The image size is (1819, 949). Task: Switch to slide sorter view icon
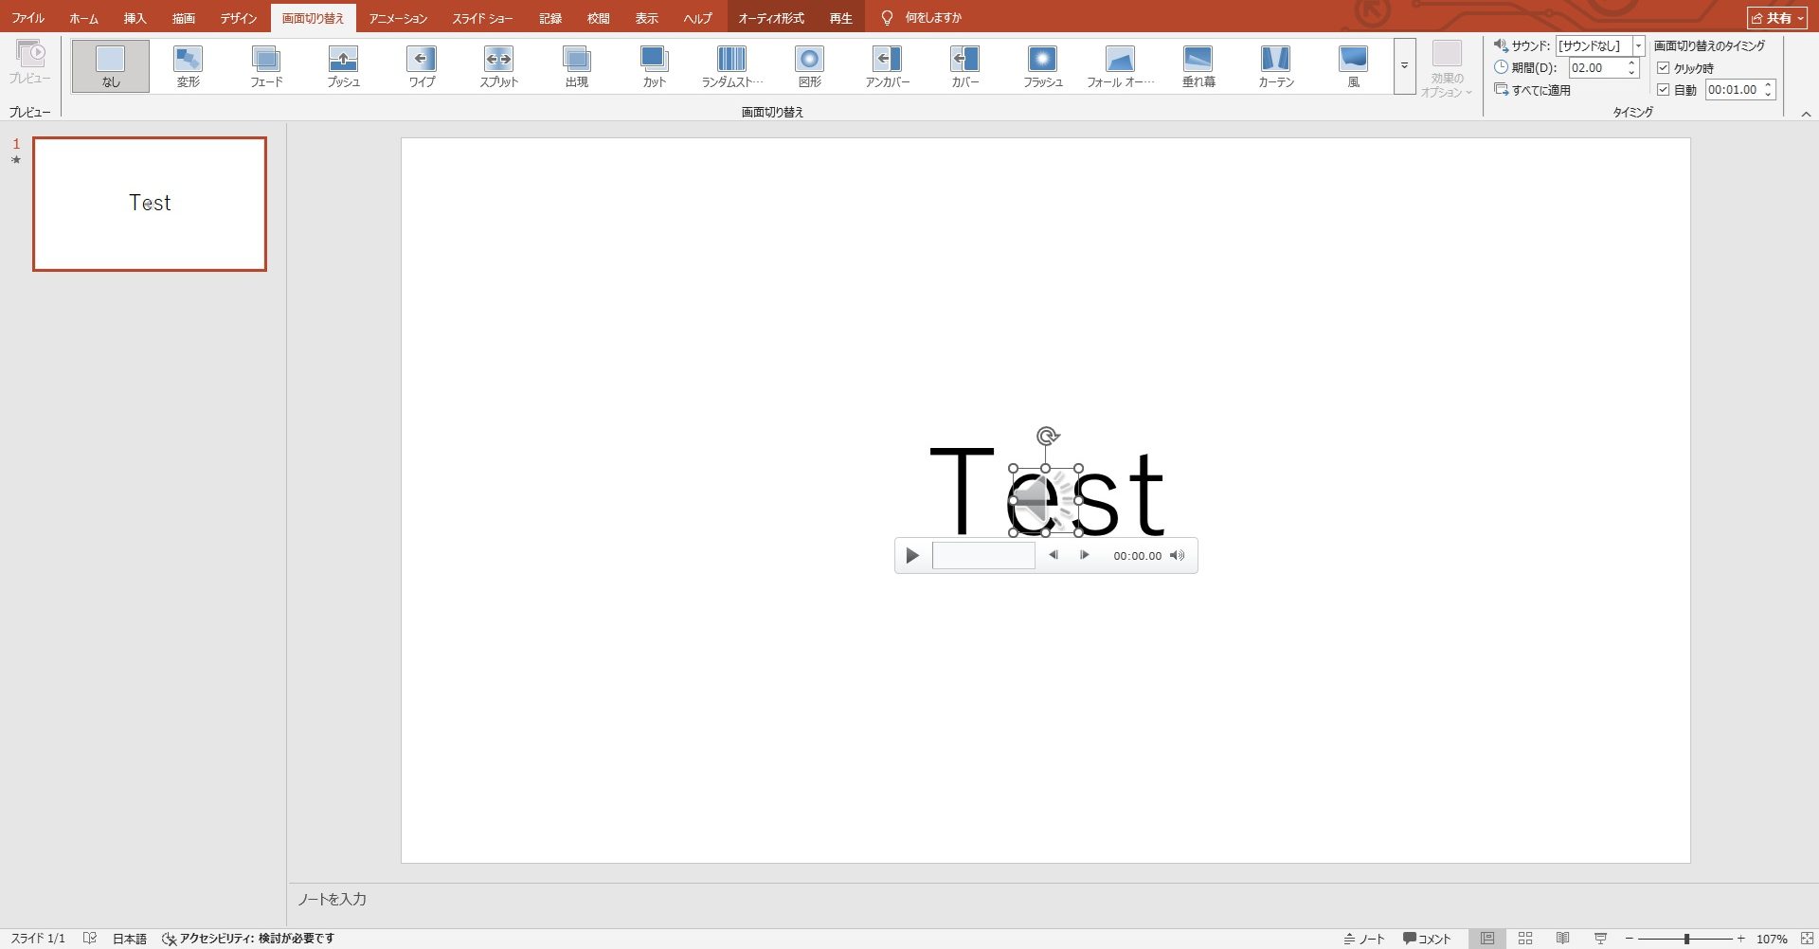pyautogui.click(x=1525, y=939)
